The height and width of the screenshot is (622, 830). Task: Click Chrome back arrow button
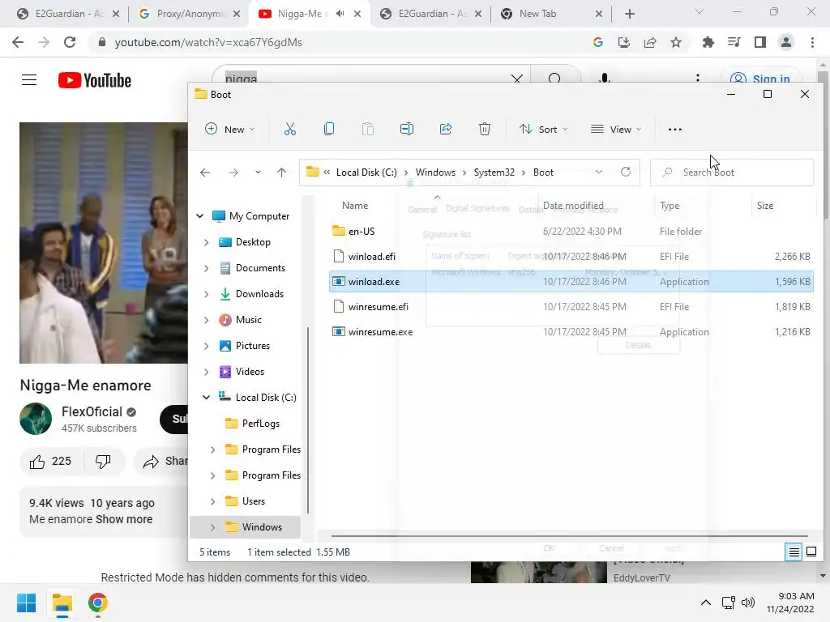18,42
